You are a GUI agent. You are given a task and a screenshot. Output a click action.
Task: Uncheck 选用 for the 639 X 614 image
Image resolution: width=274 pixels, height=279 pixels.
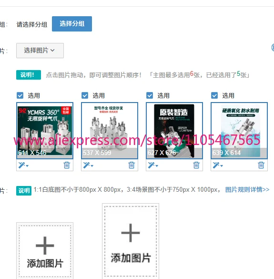214,95
